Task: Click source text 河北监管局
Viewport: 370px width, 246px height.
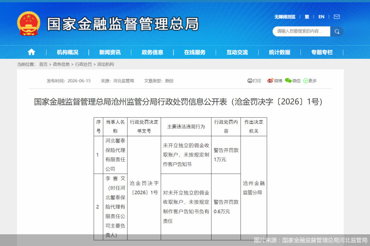Action: pyautogui.click(x=123, y=81)
